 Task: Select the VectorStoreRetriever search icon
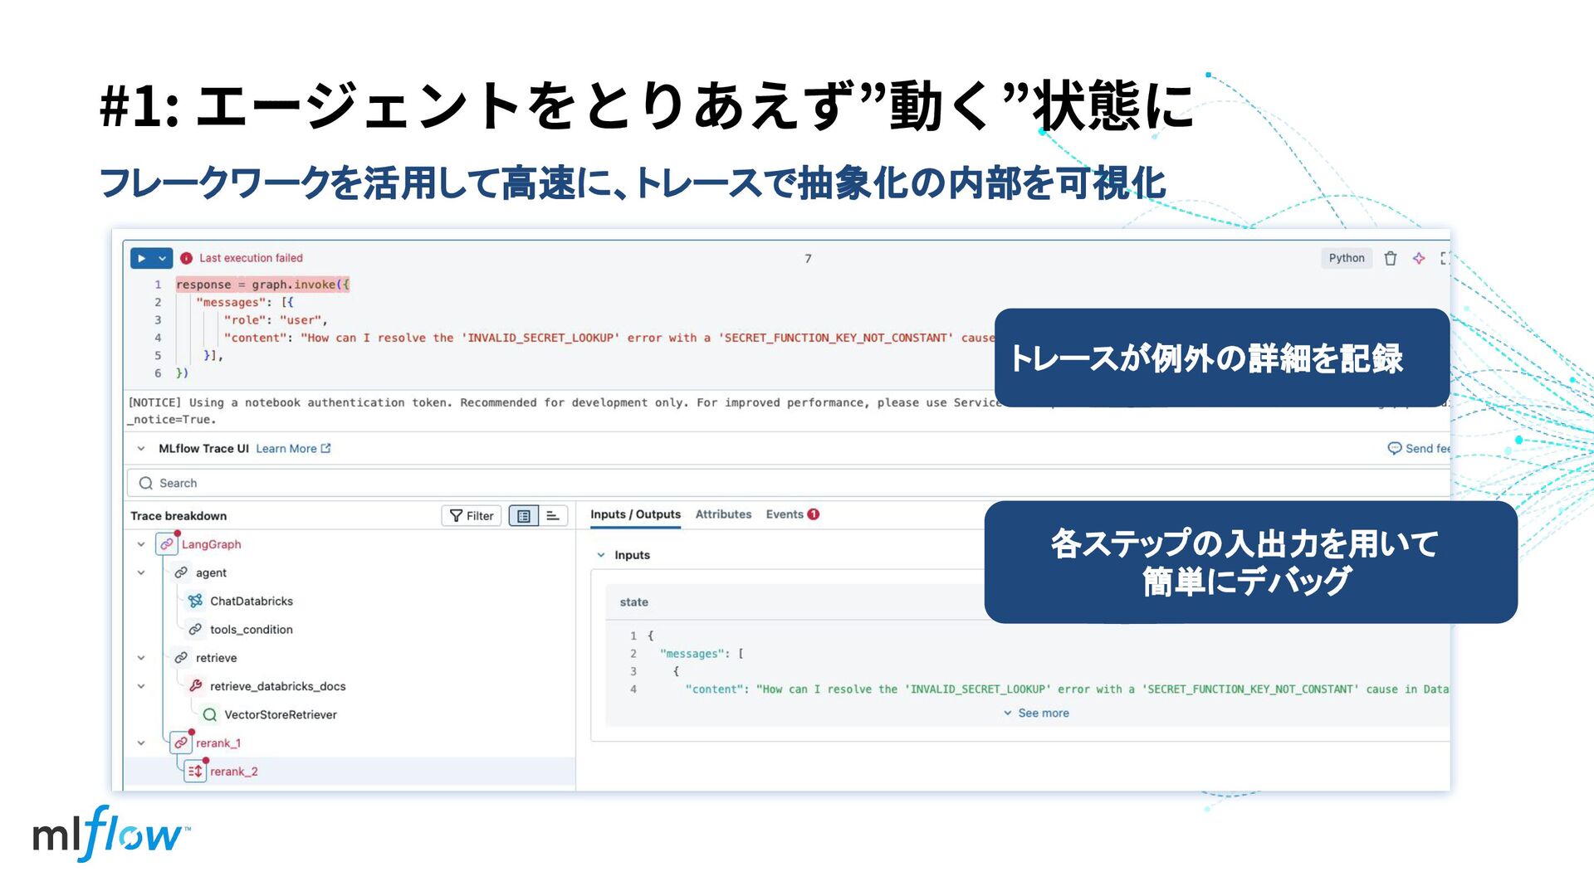coord(210,714)
